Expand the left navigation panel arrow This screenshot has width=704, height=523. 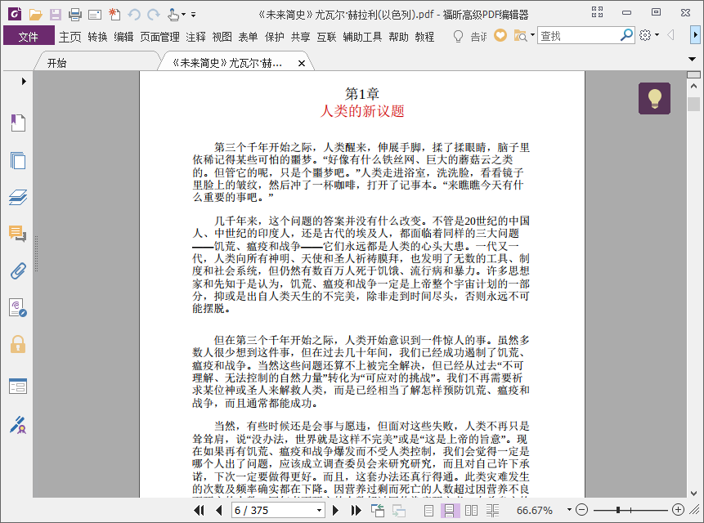[24, 81]
